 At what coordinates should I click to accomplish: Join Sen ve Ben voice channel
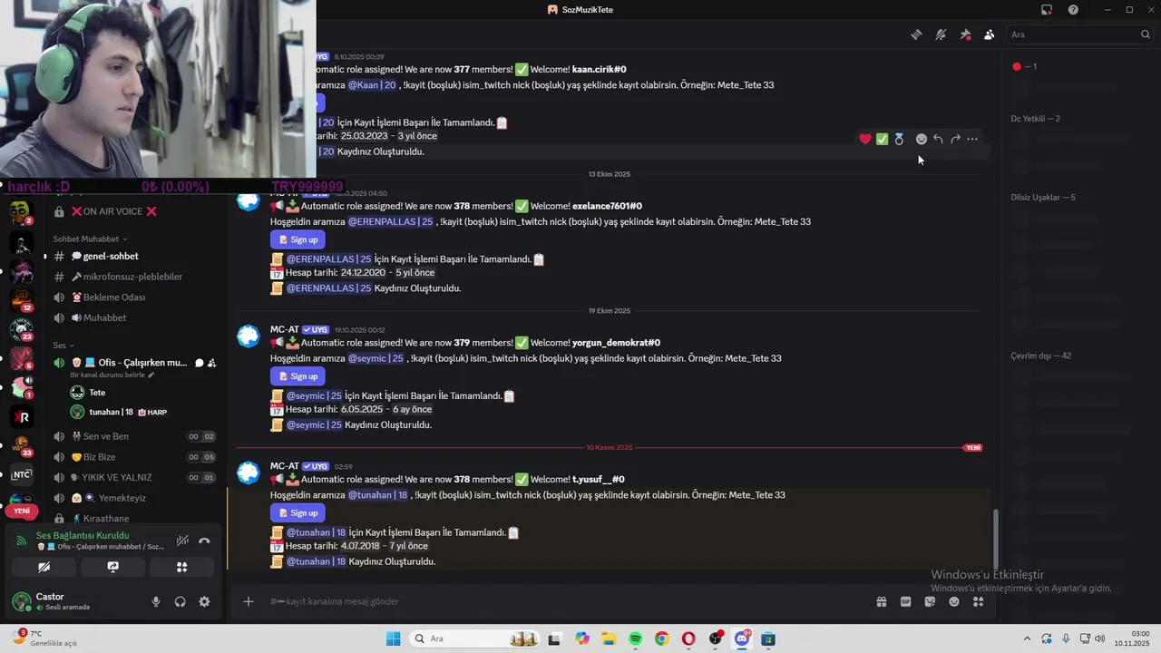pyautogui.click(x=134, y=436)
